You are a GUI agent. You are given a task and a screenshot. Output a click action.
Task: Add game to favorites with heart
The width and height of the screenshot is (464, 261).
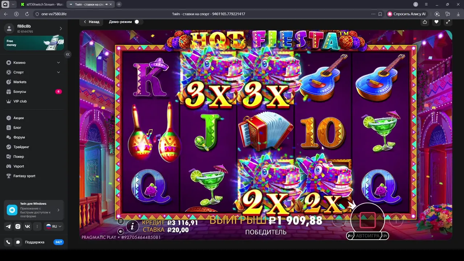[436, 22]
